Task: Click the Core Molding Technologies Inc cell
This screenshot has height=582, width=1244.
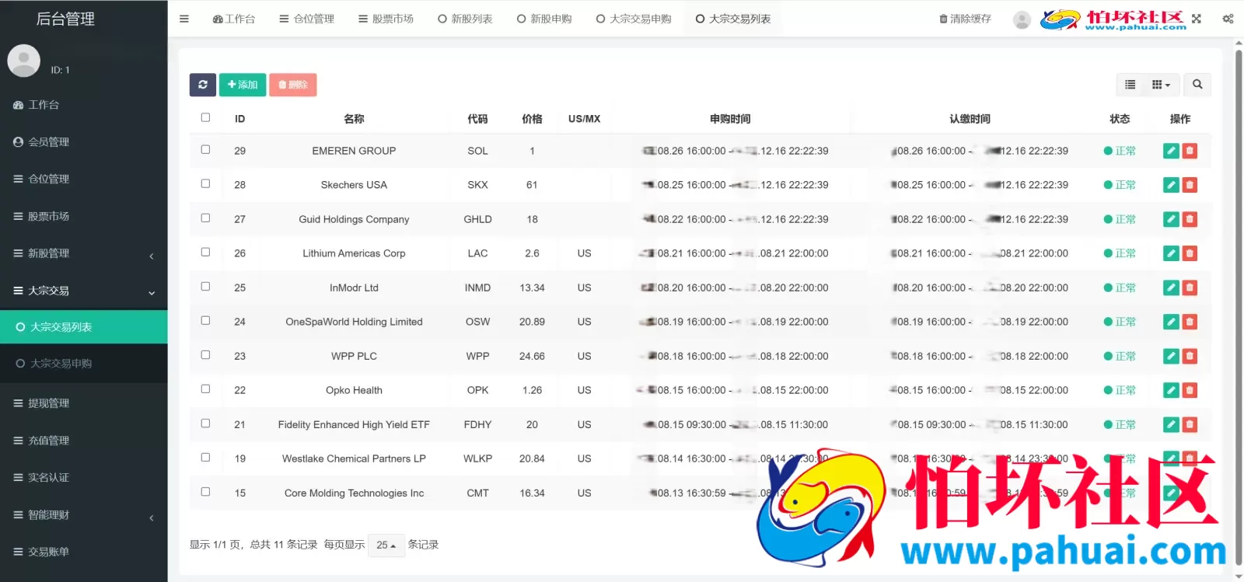Action: tap(354, 493)
